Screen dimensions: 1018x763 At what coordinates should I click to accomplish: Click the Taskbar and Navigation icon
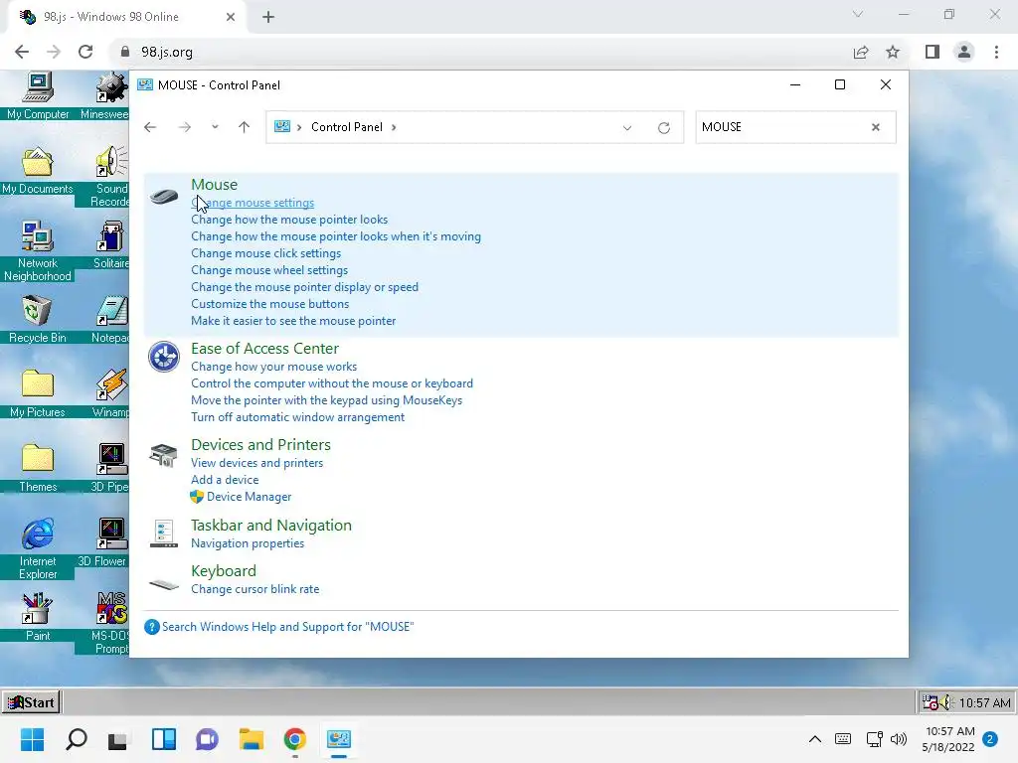coord(164,534)
